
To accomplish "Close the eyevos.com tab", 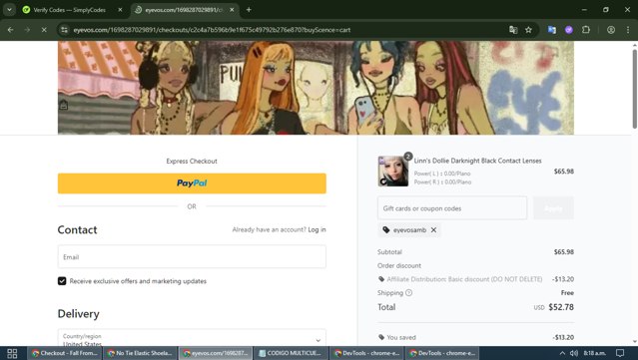I will [232, 10].
